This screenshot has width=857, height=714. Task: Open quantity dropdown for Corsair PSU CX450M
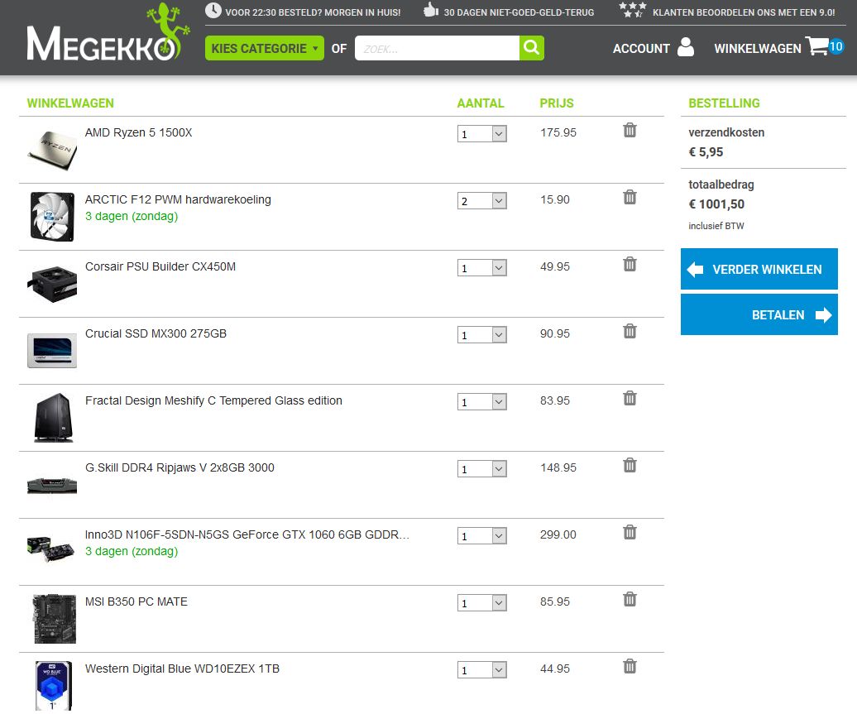point(482,268)
